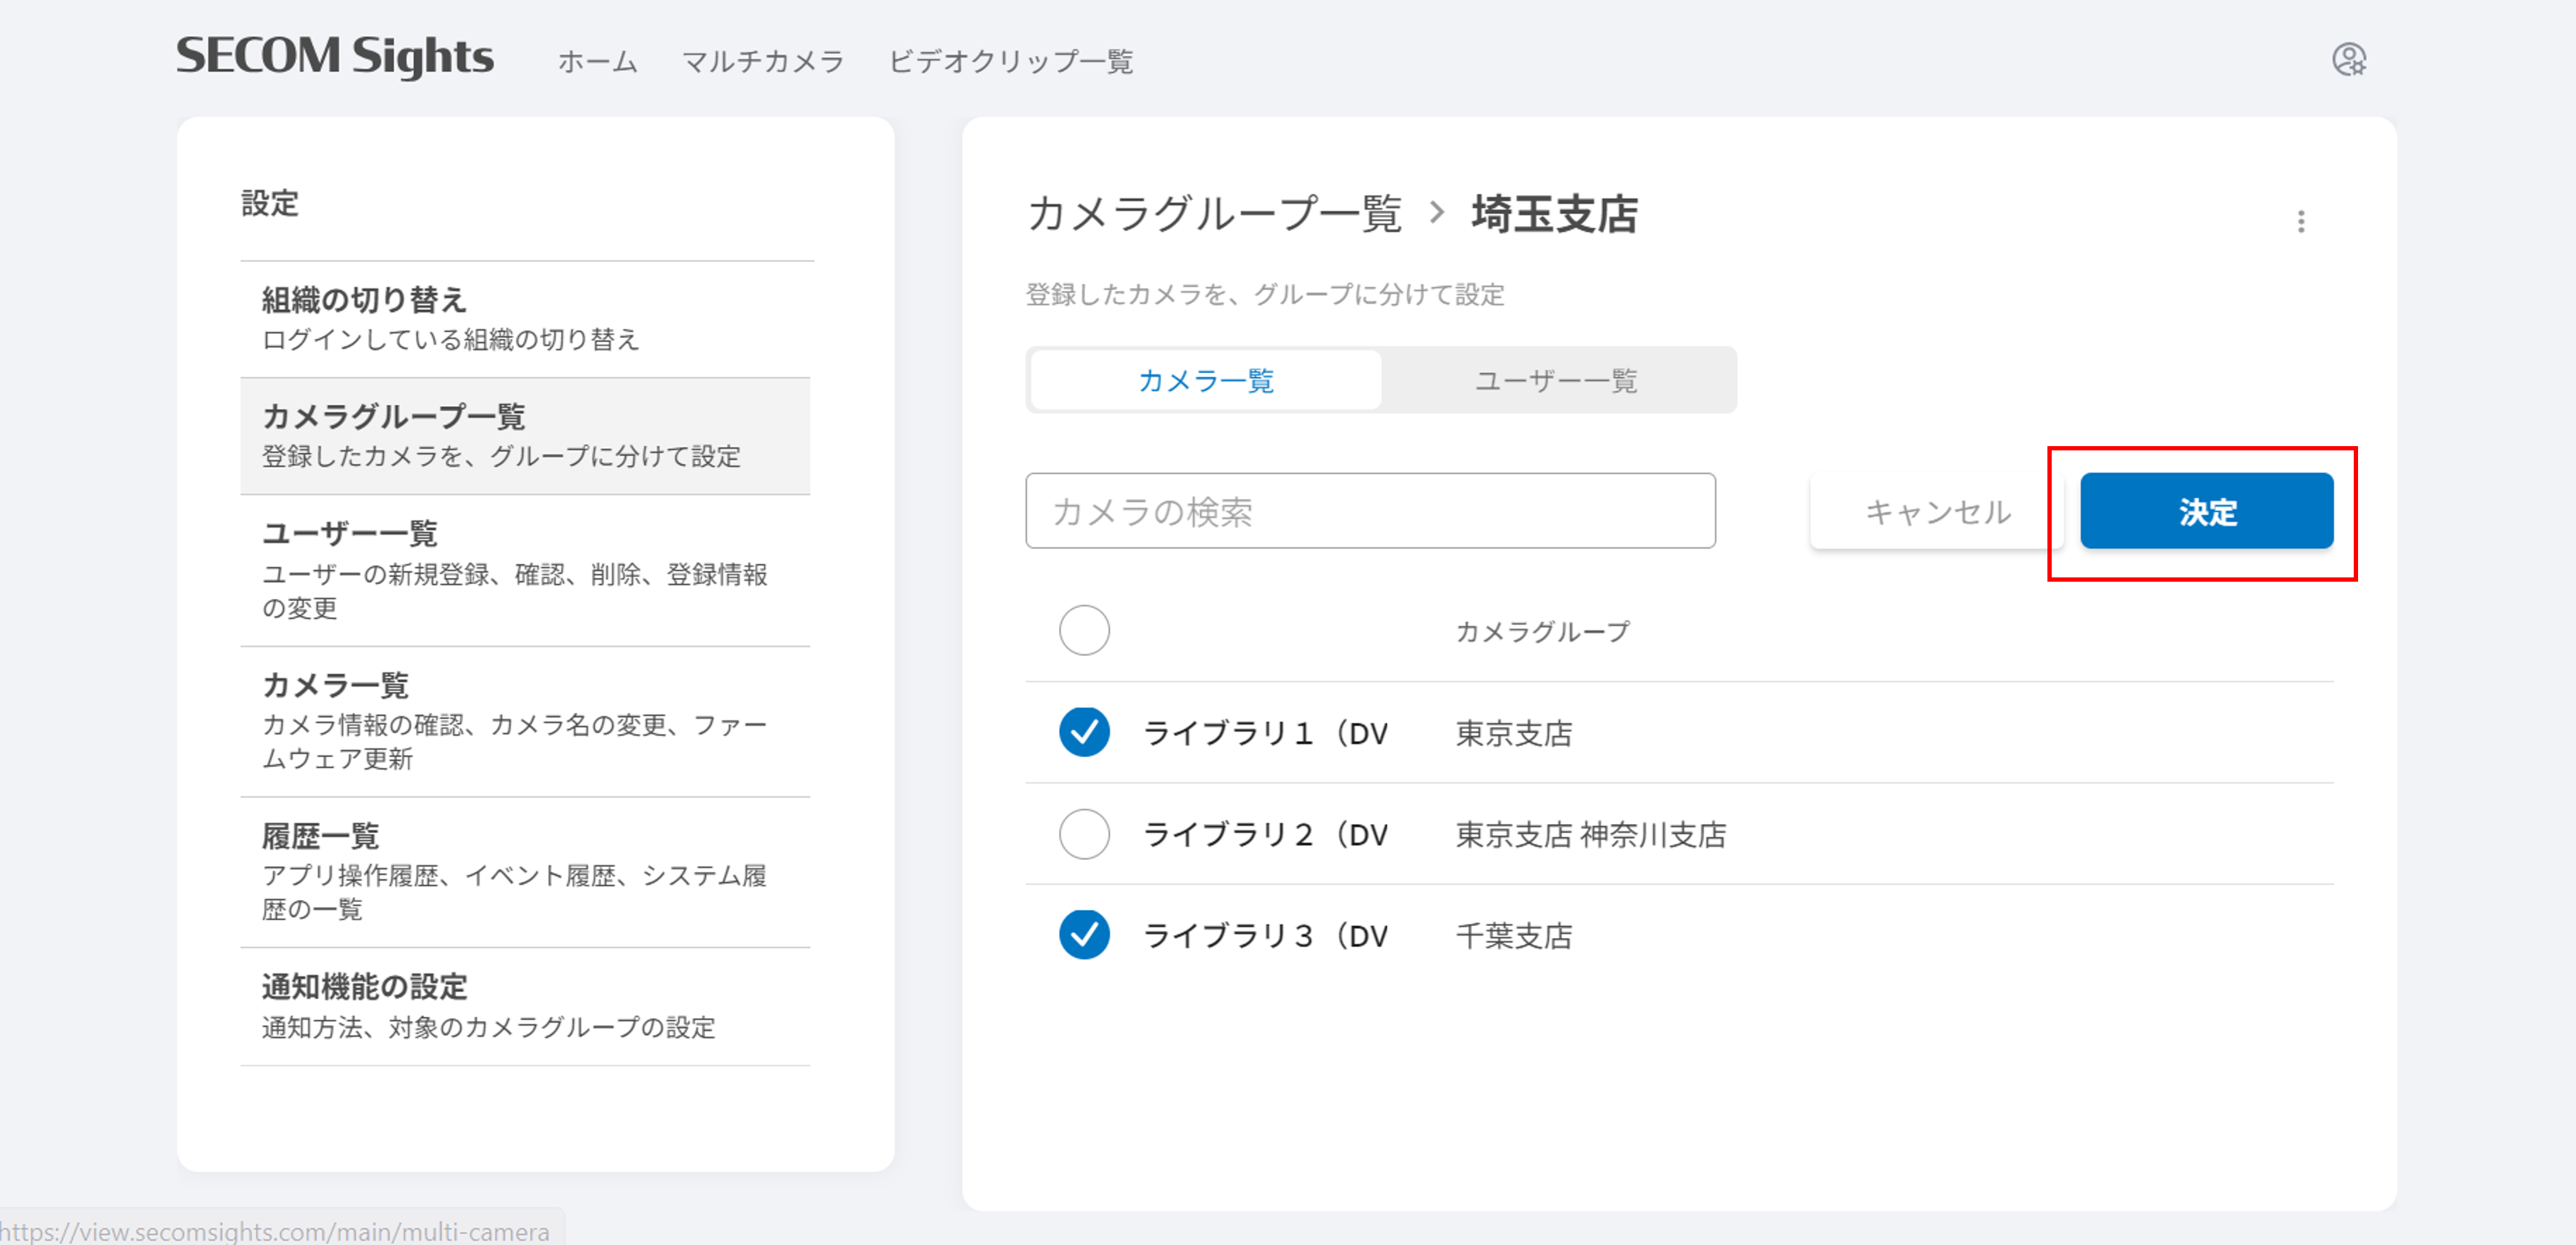Click the 設定 sidebar heading
The image size is (2576, 1245).
[x=270, y=203]
